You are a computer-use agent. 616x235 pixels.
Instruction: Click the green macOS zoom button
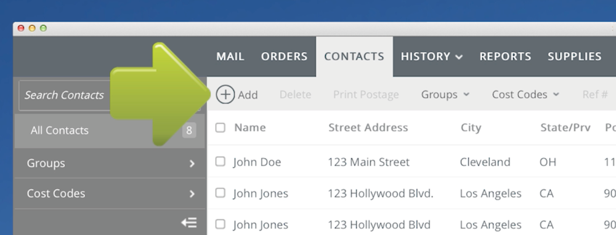(44, 28)
